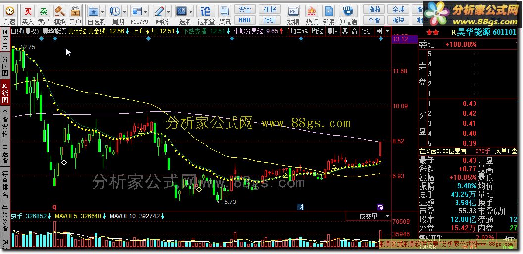Toggle the 窗 sub-window option
Screen dimensions: 523x254
pyautogui.click(x=355, y=32)
